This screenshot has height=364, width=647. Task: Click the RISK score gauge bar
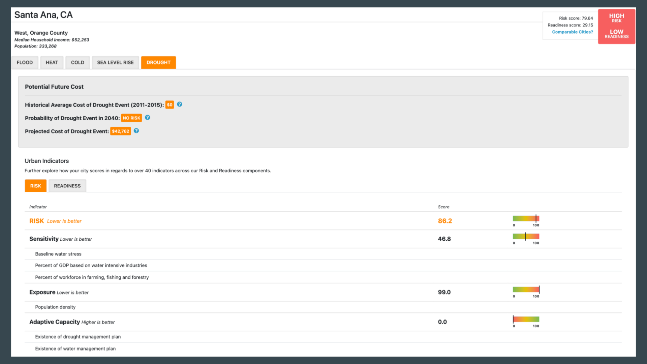[526, 218]
